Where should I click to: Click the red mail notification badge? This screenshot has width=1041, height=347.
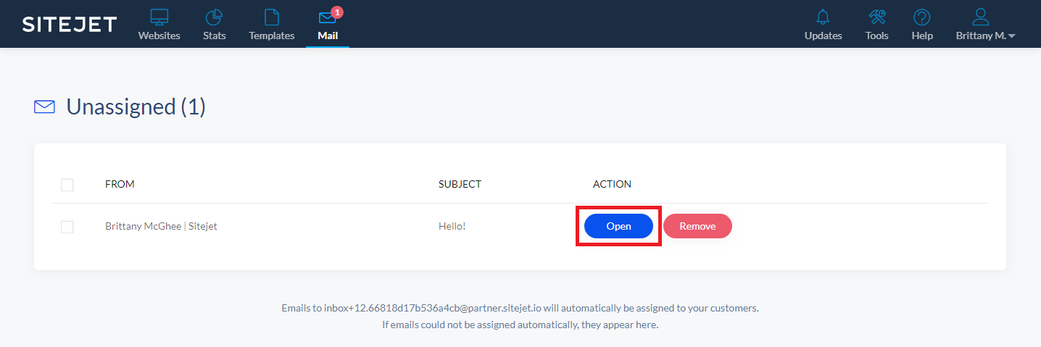coord(336,12)
